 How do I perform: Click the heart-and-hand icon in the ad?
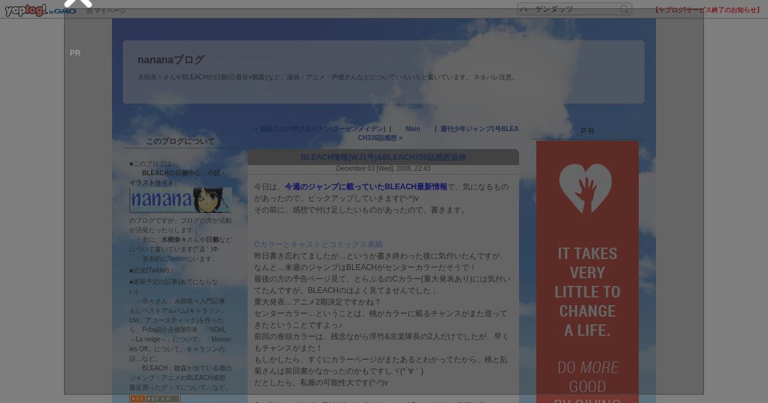(586, 189)
